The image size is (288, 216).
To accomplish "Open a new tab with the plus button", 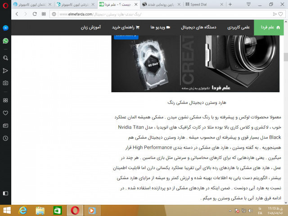I will (230, 4).
